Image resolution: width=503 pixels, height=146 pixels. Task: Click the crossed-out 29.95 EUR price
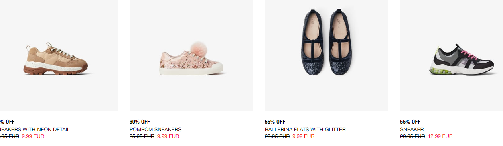(x=412, y=136)
